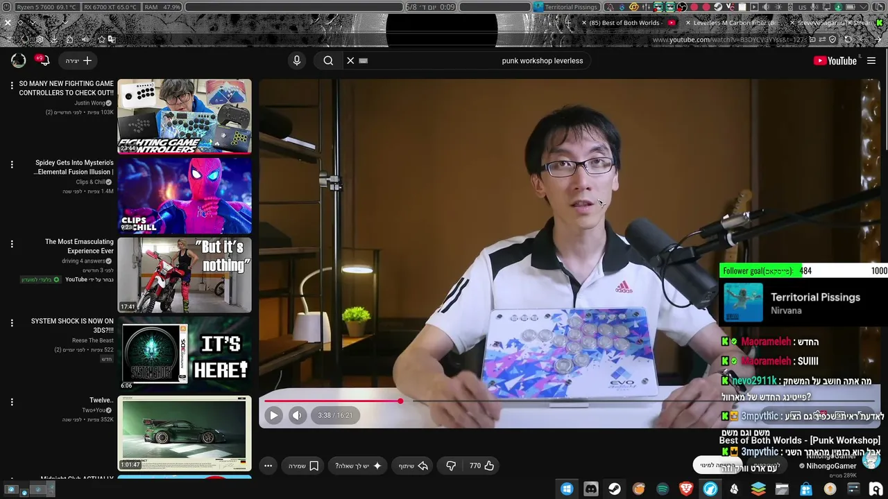Open the Windows-style start menu in taskbar

(567, 489)
